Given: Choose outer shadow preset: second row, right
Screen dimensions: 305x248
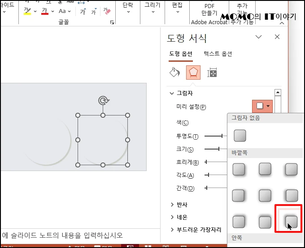Looking at the screenshot, I should 292,195.
